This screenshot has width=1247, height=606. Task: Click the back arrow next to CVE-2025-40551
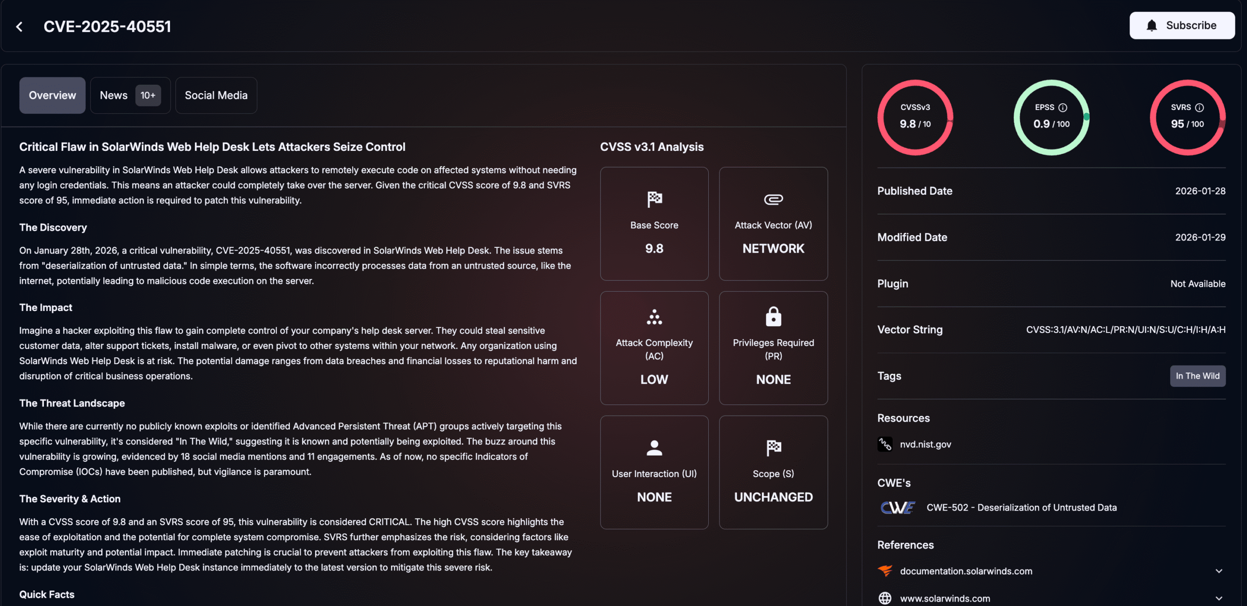19,26
